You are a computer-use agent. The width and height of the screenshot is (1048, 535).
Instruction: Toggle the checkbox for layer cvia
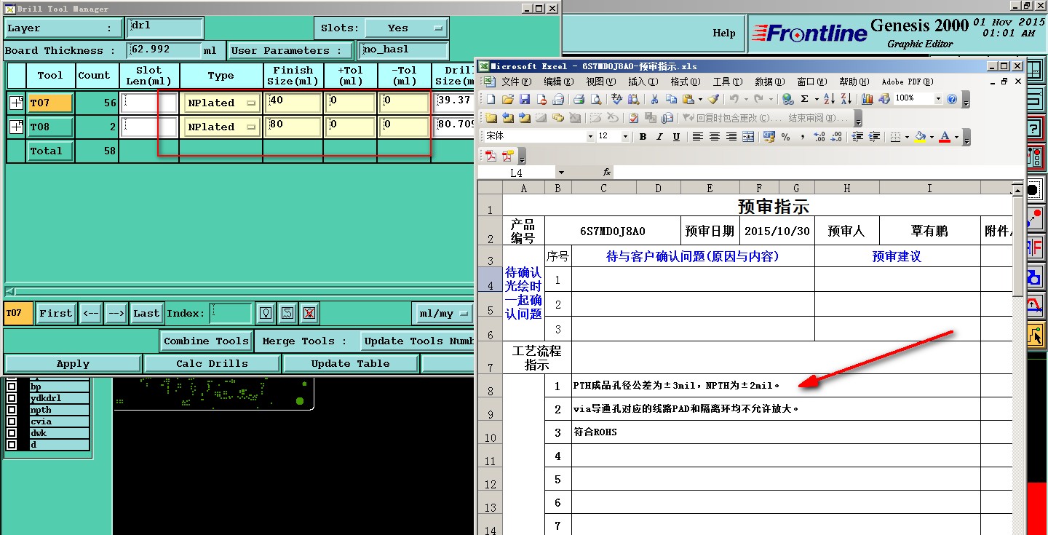tap(11, 421)
